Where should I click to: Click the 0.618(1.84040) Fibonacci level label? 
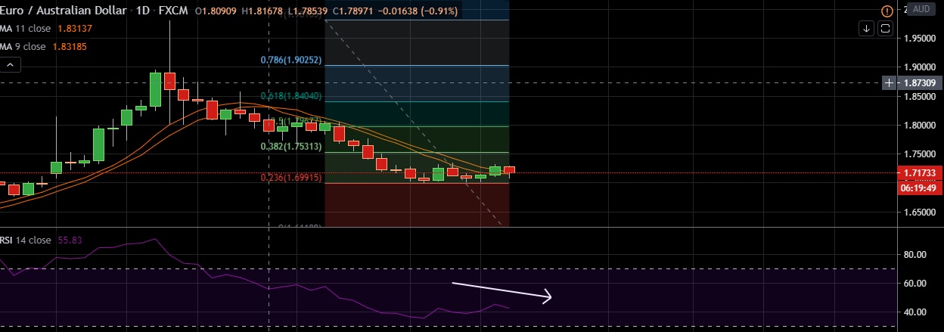(291, 96)
